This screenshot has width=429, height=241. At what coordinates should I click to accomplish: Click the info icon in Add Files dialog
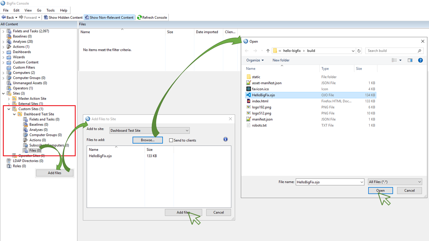coord(226,139)
